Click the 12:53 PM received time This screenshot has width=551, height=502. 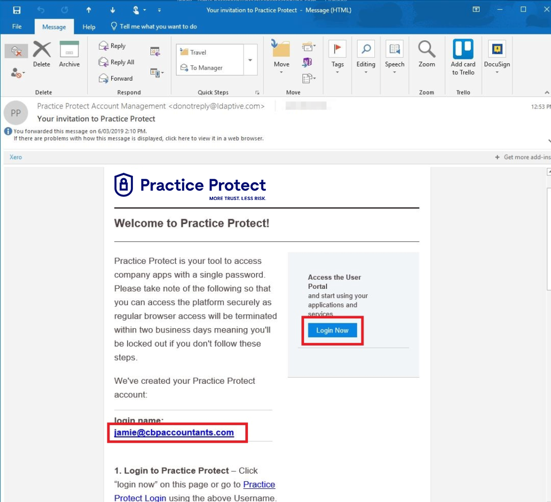pyautogui.click(x=541, y=106)
